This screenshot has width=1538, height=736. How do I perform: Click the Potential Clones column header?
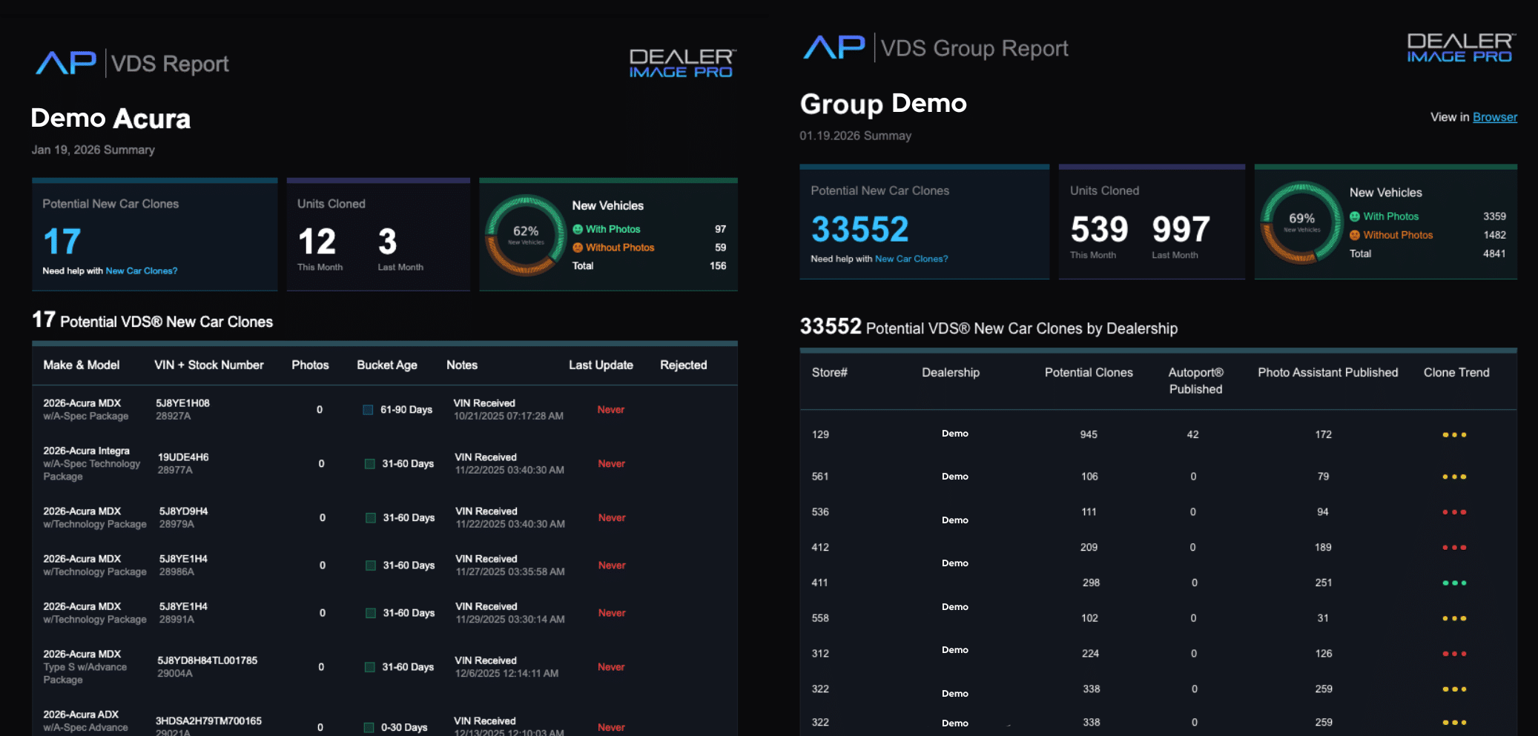pos(1088,373)
